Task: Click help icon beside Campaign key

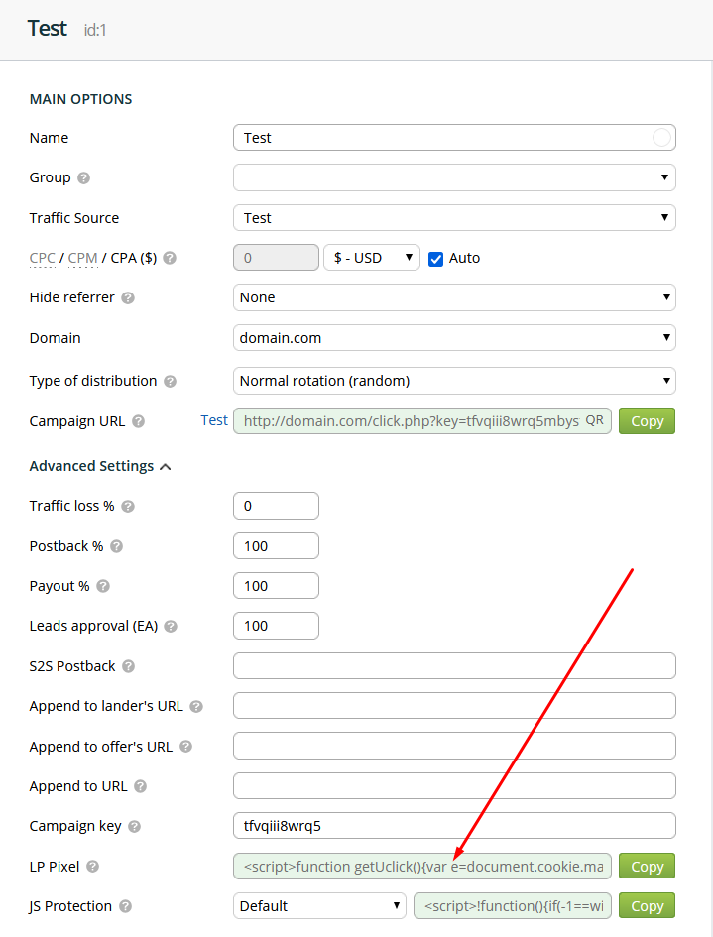Action: tap(135, 827)
